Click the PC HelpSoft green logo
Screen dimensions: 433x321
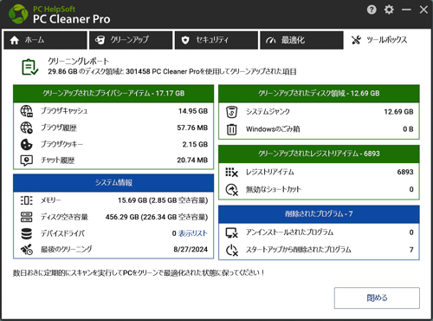[18, 14]
